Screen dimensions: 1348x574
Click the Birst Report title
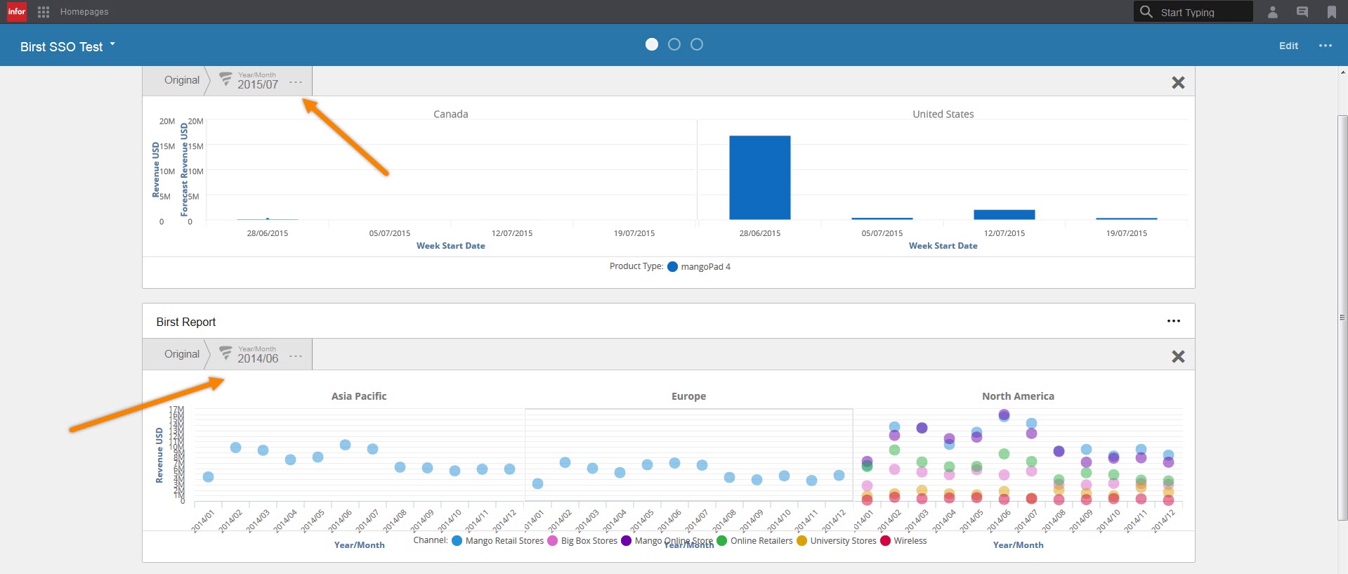pyautogui.click(x=186, y=322)
